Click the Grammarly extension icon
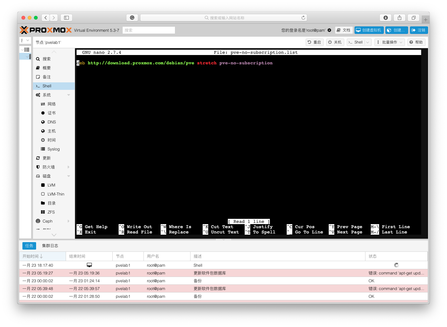447x327 pixels. (132, 18)
